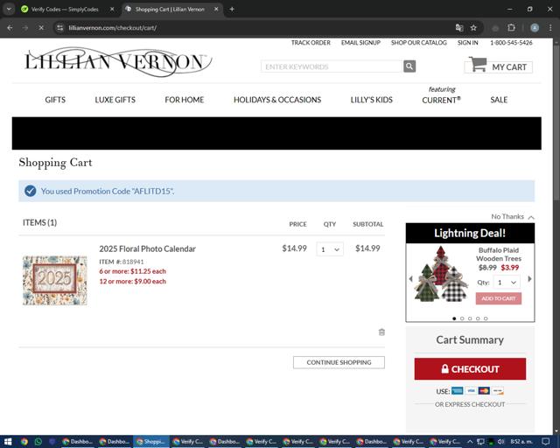Open Qty dropdown for Buffalo Plaid Trees
This screenshot has width=560, height=448.
(507, 283)
